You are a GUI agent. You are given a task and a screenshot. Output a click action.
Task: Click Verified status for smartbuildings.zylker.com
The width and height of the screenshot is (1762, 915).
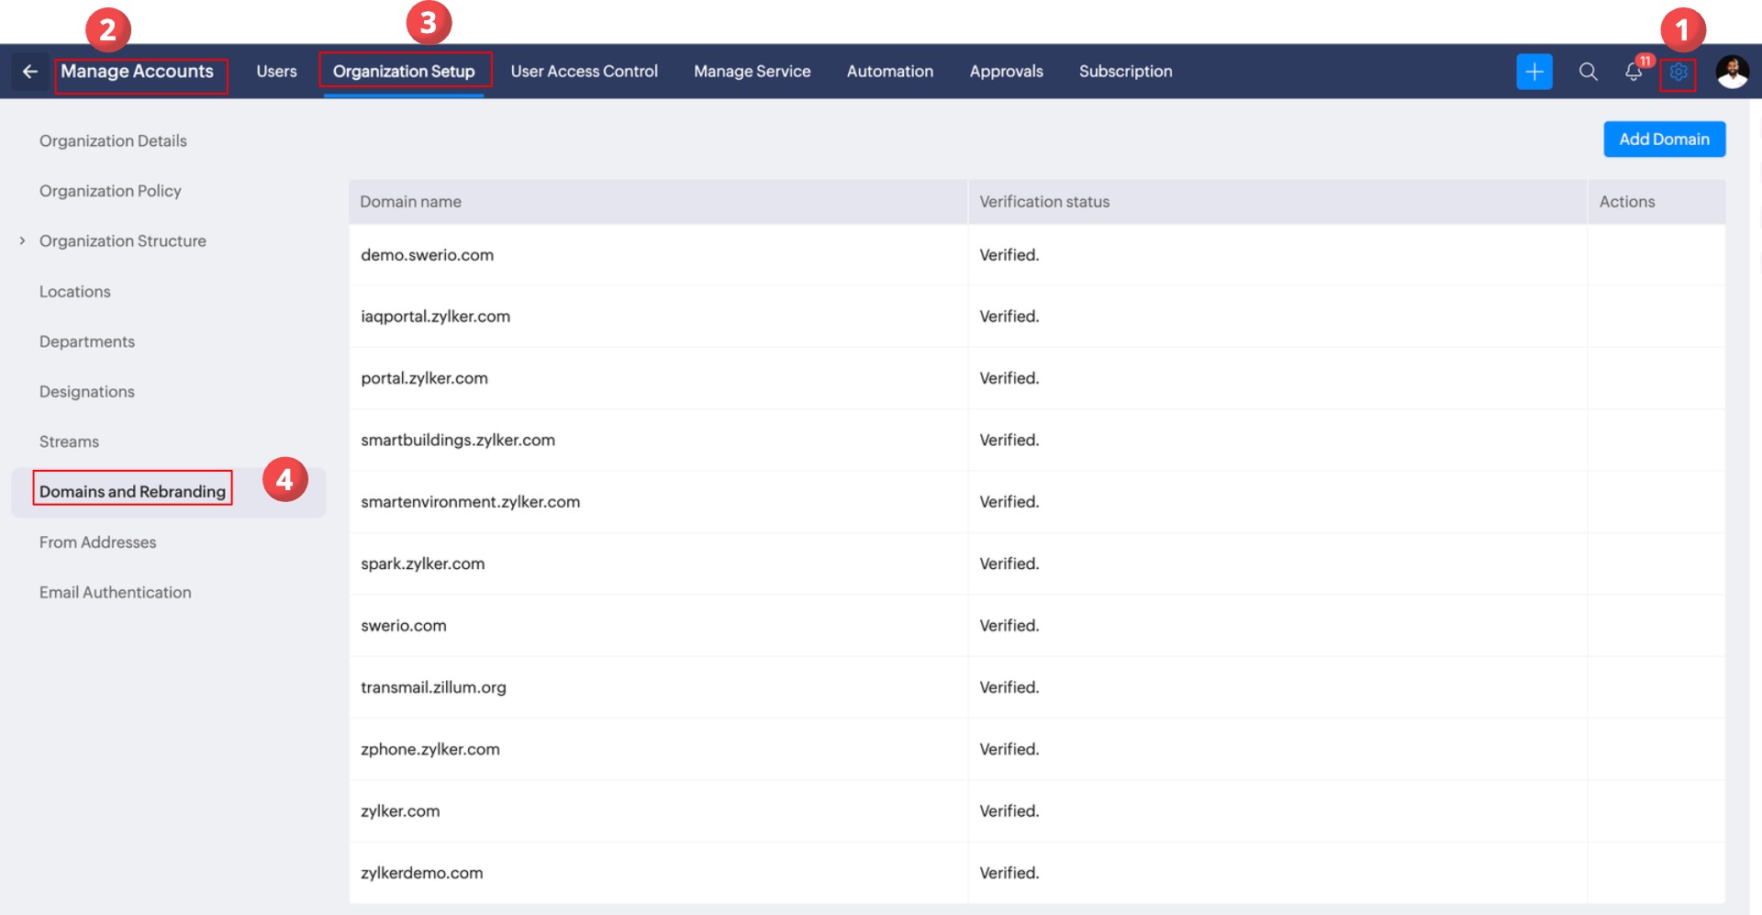coord(1009,441)
